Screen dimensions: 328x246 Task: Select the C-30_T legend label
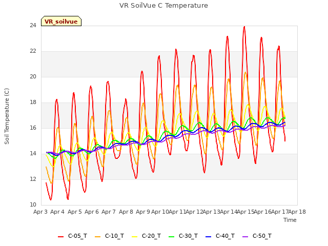(188, 236)
